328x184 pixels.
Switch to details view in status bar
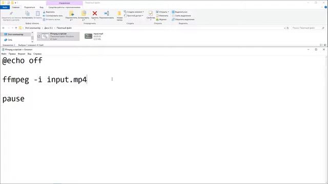[x=321, y=45]
